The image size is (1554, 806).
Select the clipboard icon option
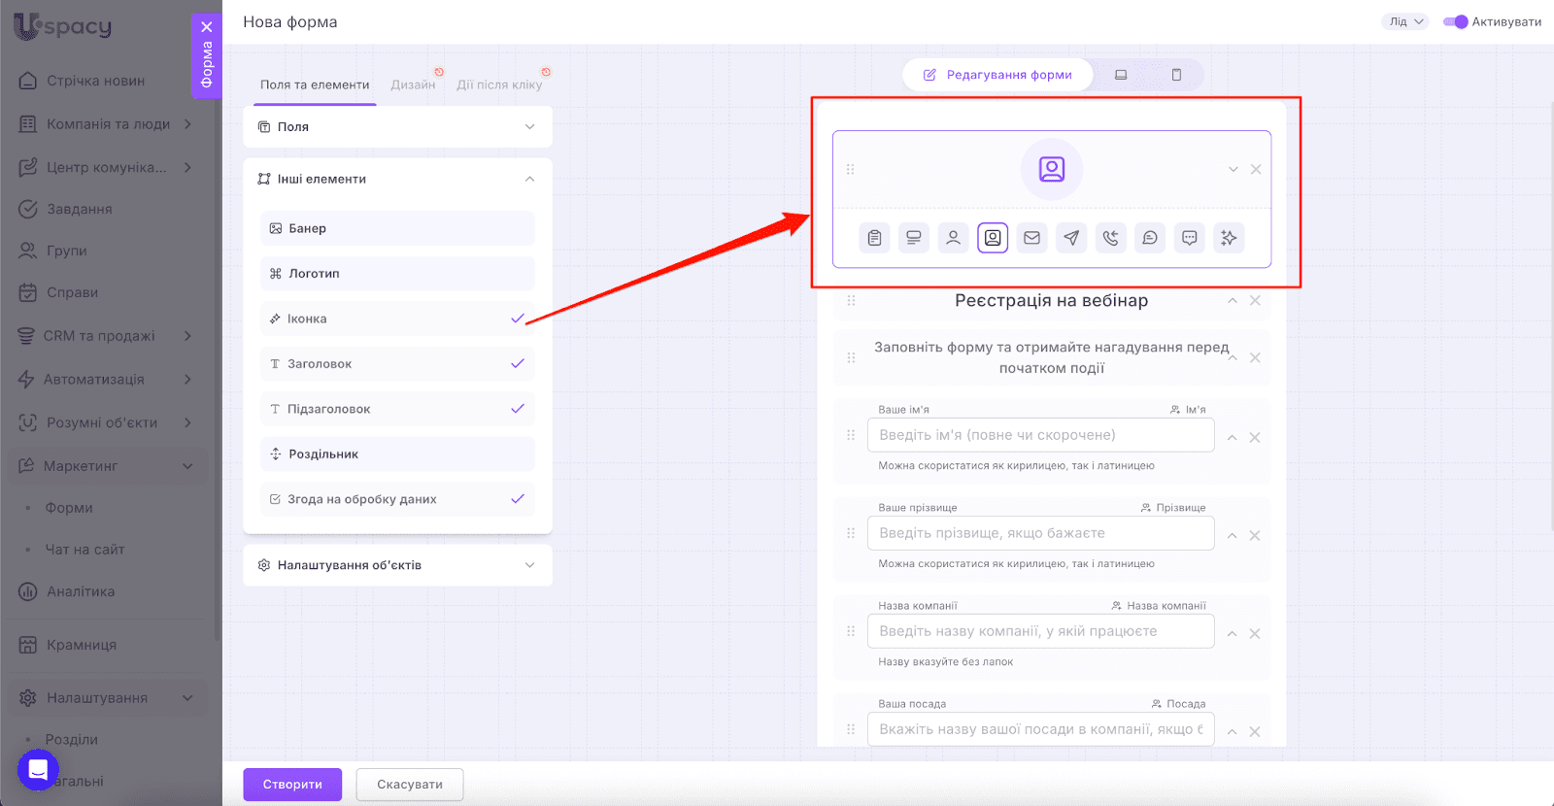pos(874,238)
